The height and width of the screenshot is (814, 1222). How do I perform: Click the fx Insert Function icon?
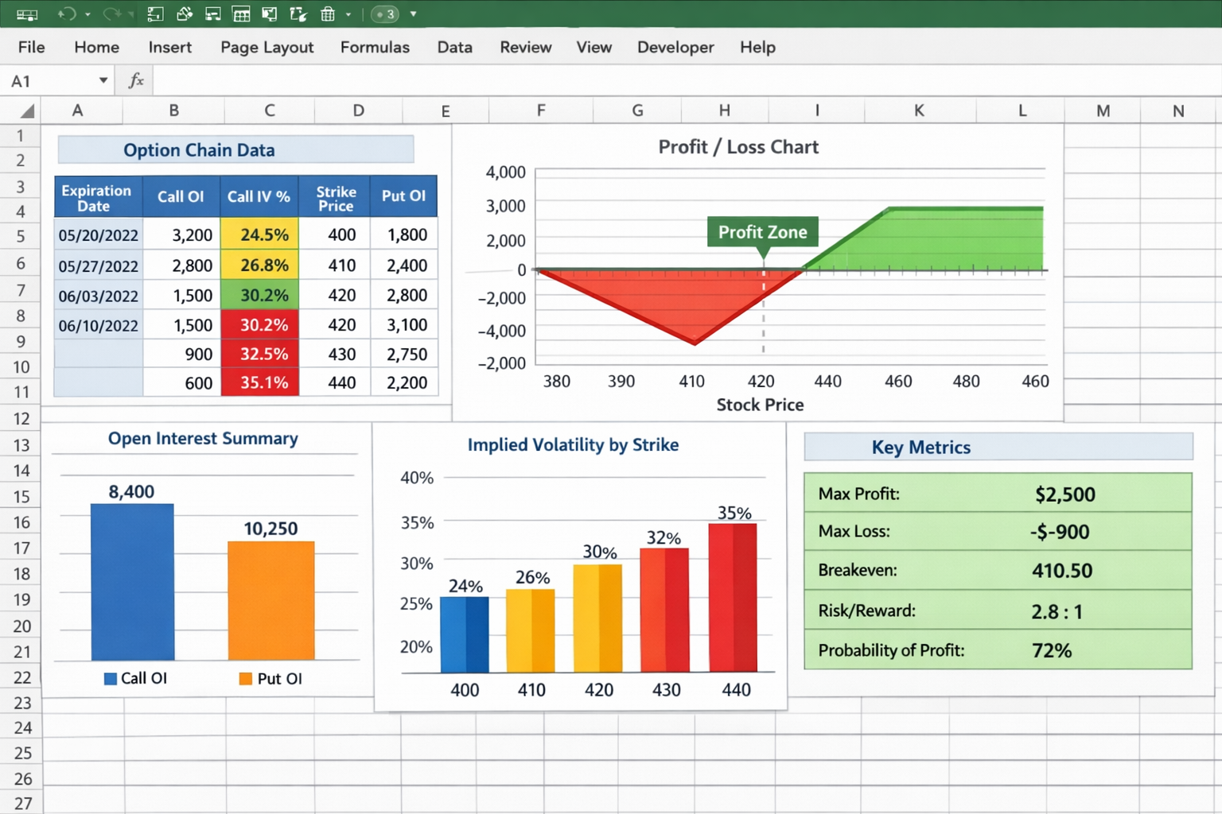coord(136,80)
